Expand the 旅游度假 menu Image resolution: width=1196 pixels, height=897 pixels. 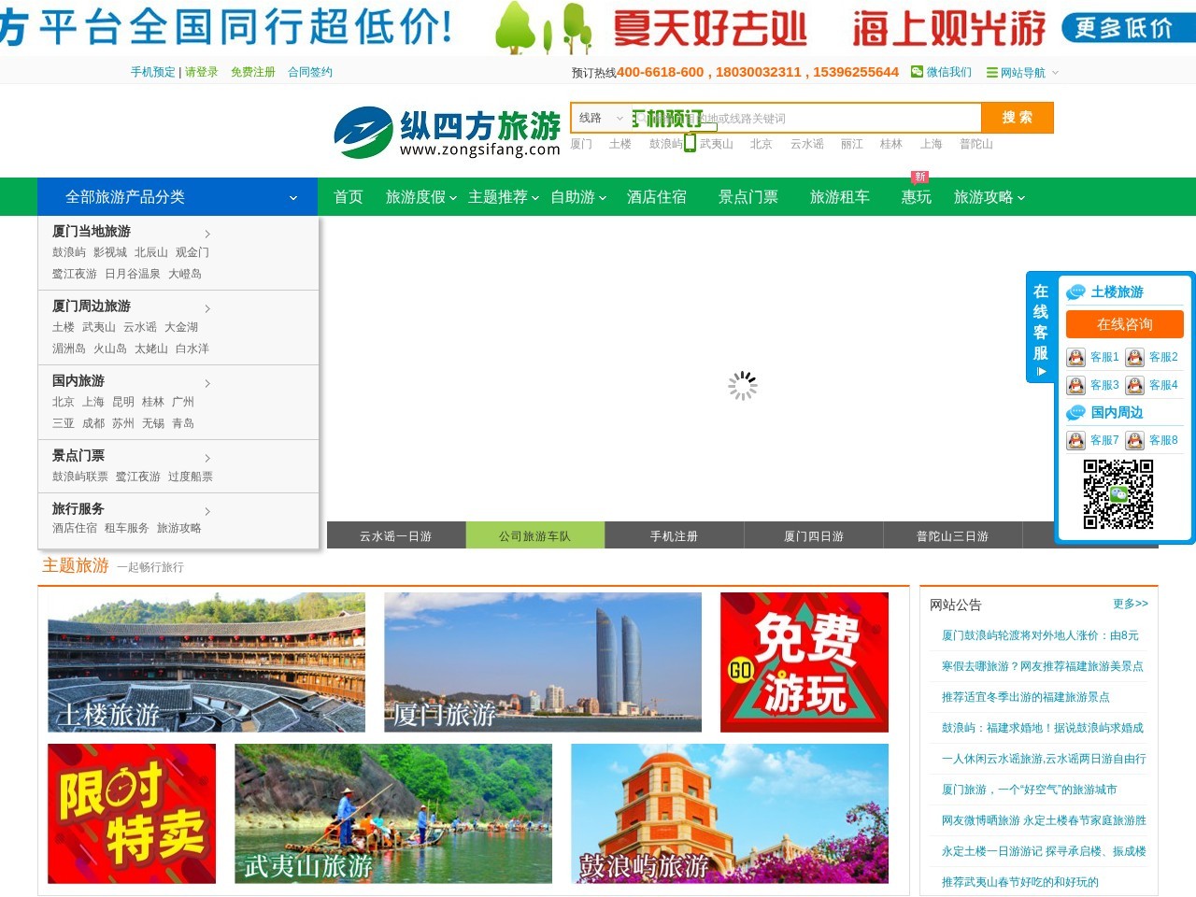click(418, 197)
